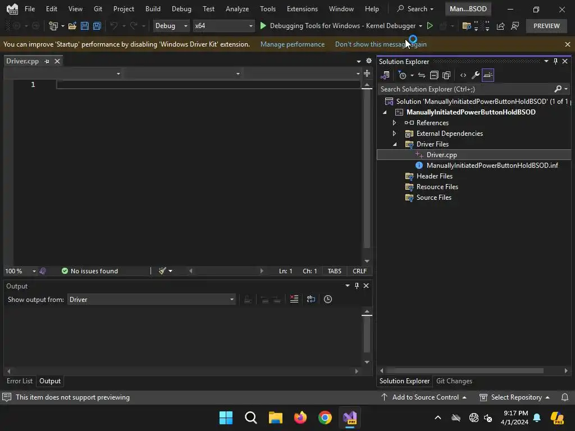The image size is (575, 431).
Task: Toggle the Preview Selected Items button
Action: pos(488,75)
